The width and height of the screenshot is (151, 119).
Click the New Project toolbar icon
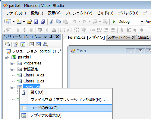click(x=9, y=22)
